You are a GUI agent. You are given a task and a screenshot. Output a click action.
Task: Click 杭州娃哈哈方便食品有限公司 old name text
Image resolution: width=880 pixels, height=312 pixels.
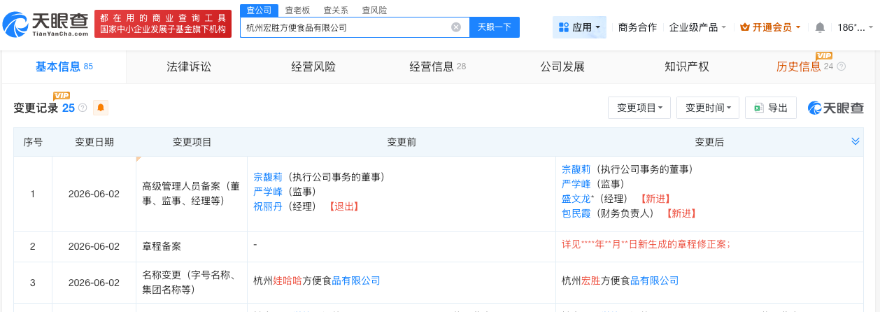(x=316, y=281)
